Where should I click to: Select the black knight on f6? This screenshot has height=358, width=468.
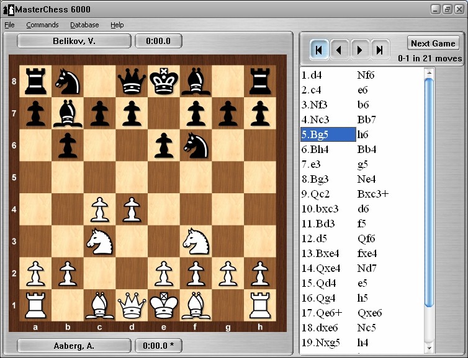(x=196, y=145)
